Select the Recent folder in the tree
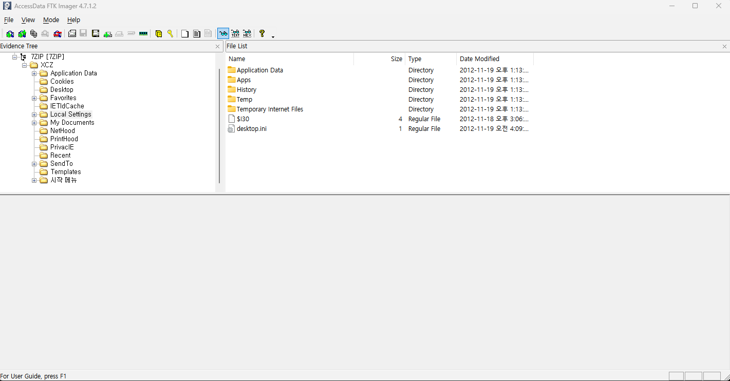The height and width of the screenshot is (381, 730). 61,156
